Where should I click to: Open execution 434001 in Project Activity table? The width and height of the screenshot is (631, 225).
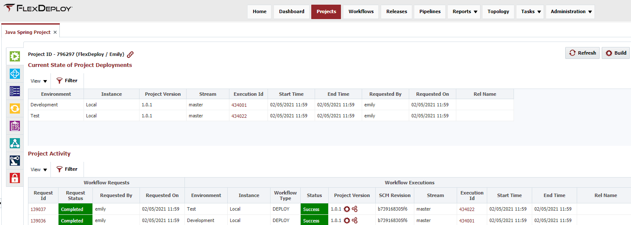[x=467, y=220]
